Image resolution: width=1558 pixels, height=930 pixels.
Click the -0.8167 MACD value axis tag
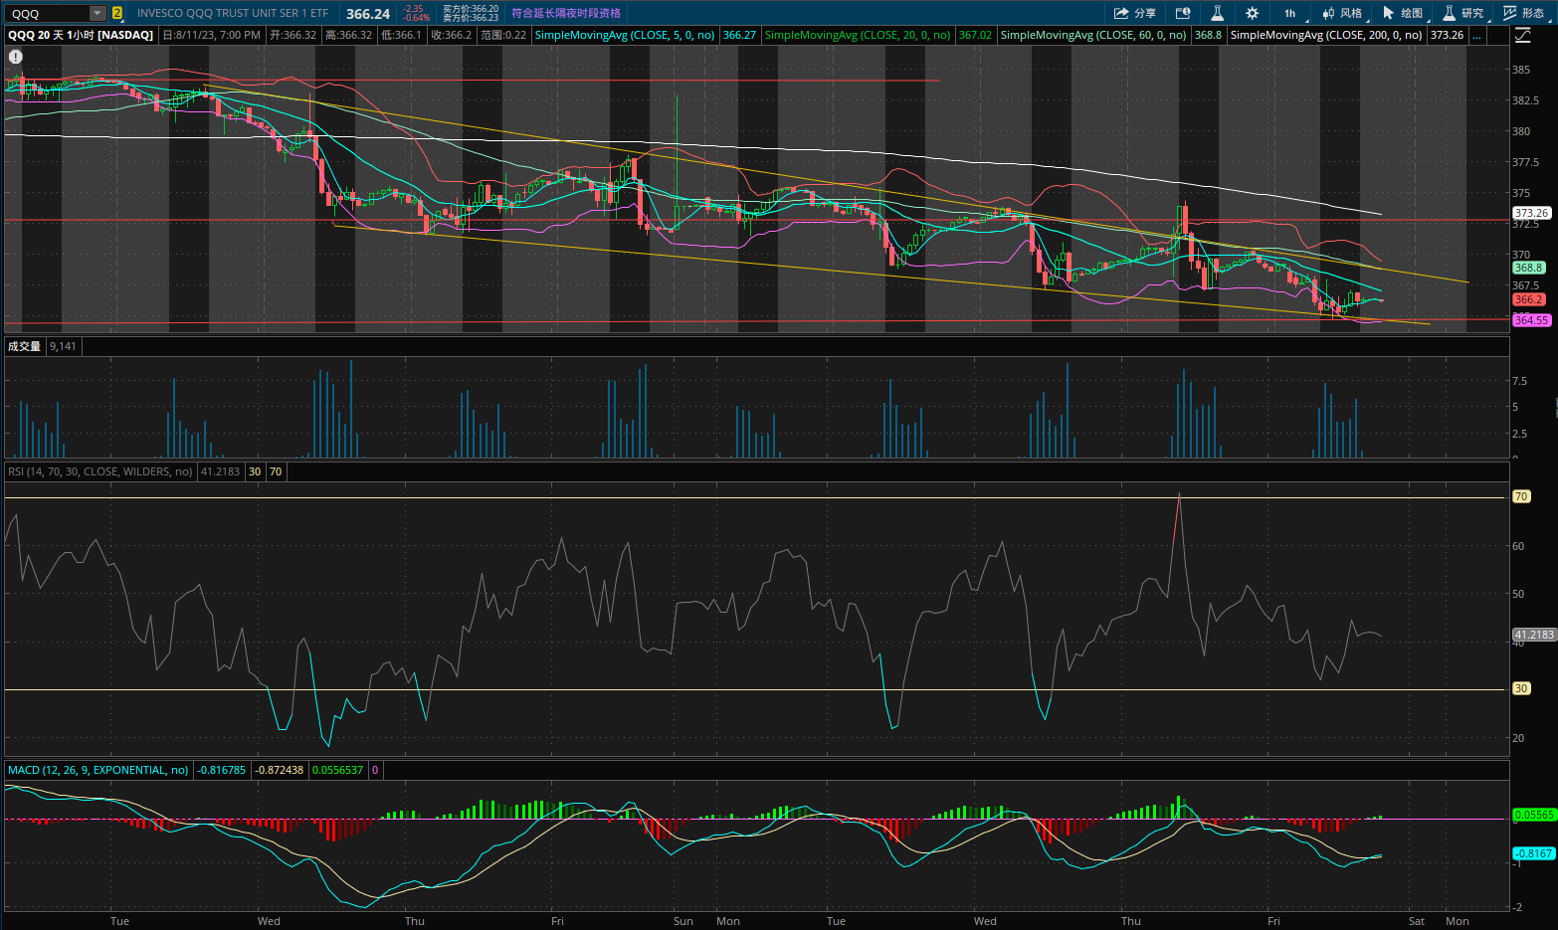click(1533, 853)
